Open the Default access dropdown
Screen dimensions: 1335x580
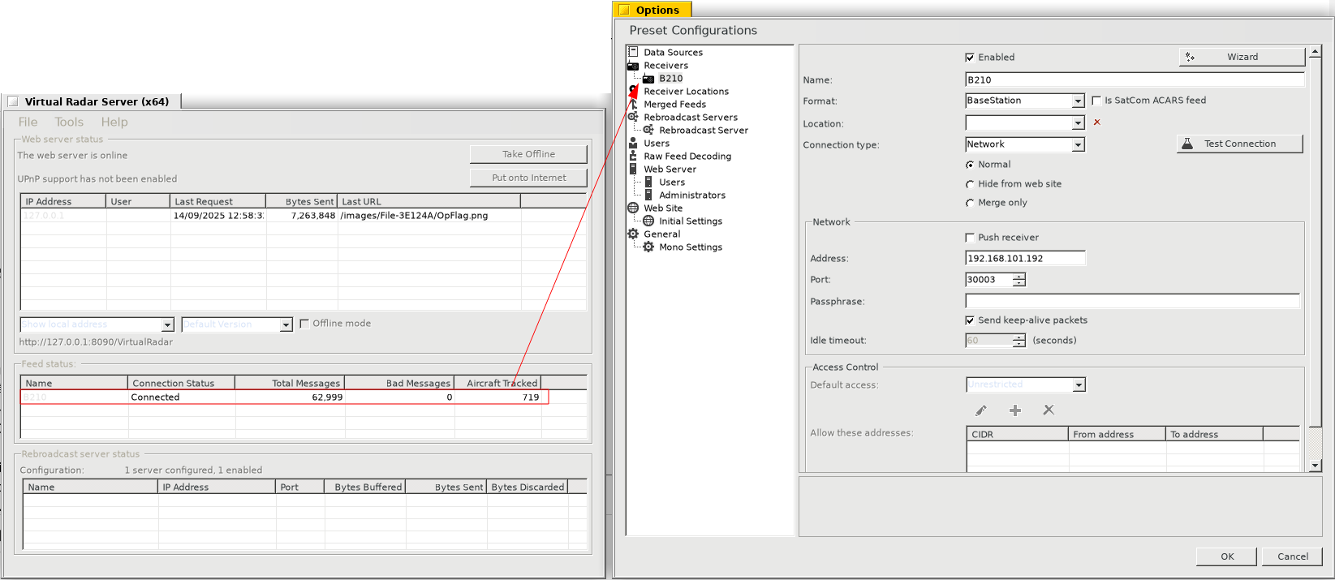1079,385
